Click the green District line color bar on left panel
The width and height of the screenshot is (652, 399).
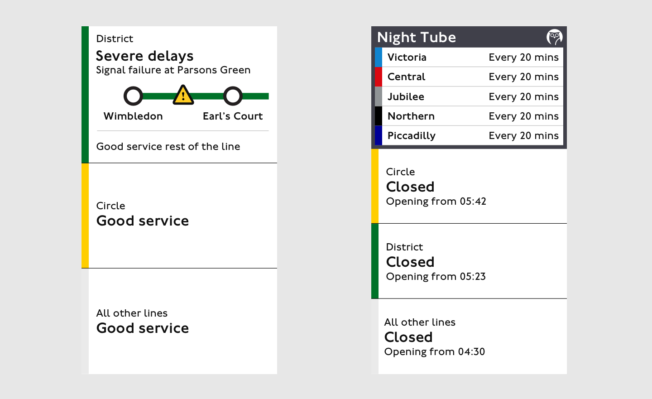pos(85,95)
